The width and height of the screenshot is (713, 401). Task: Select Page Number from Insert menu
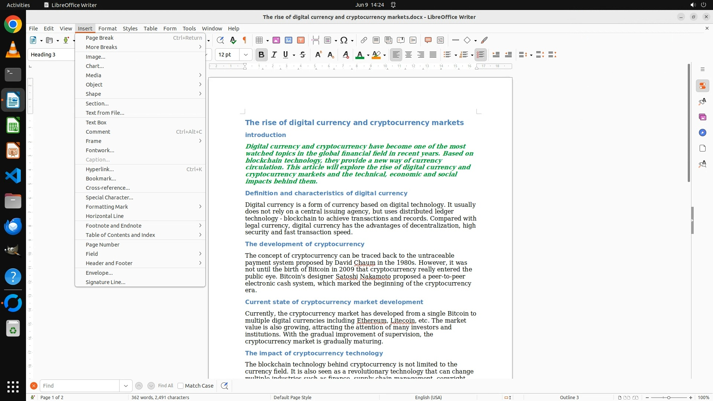point(102,245)
